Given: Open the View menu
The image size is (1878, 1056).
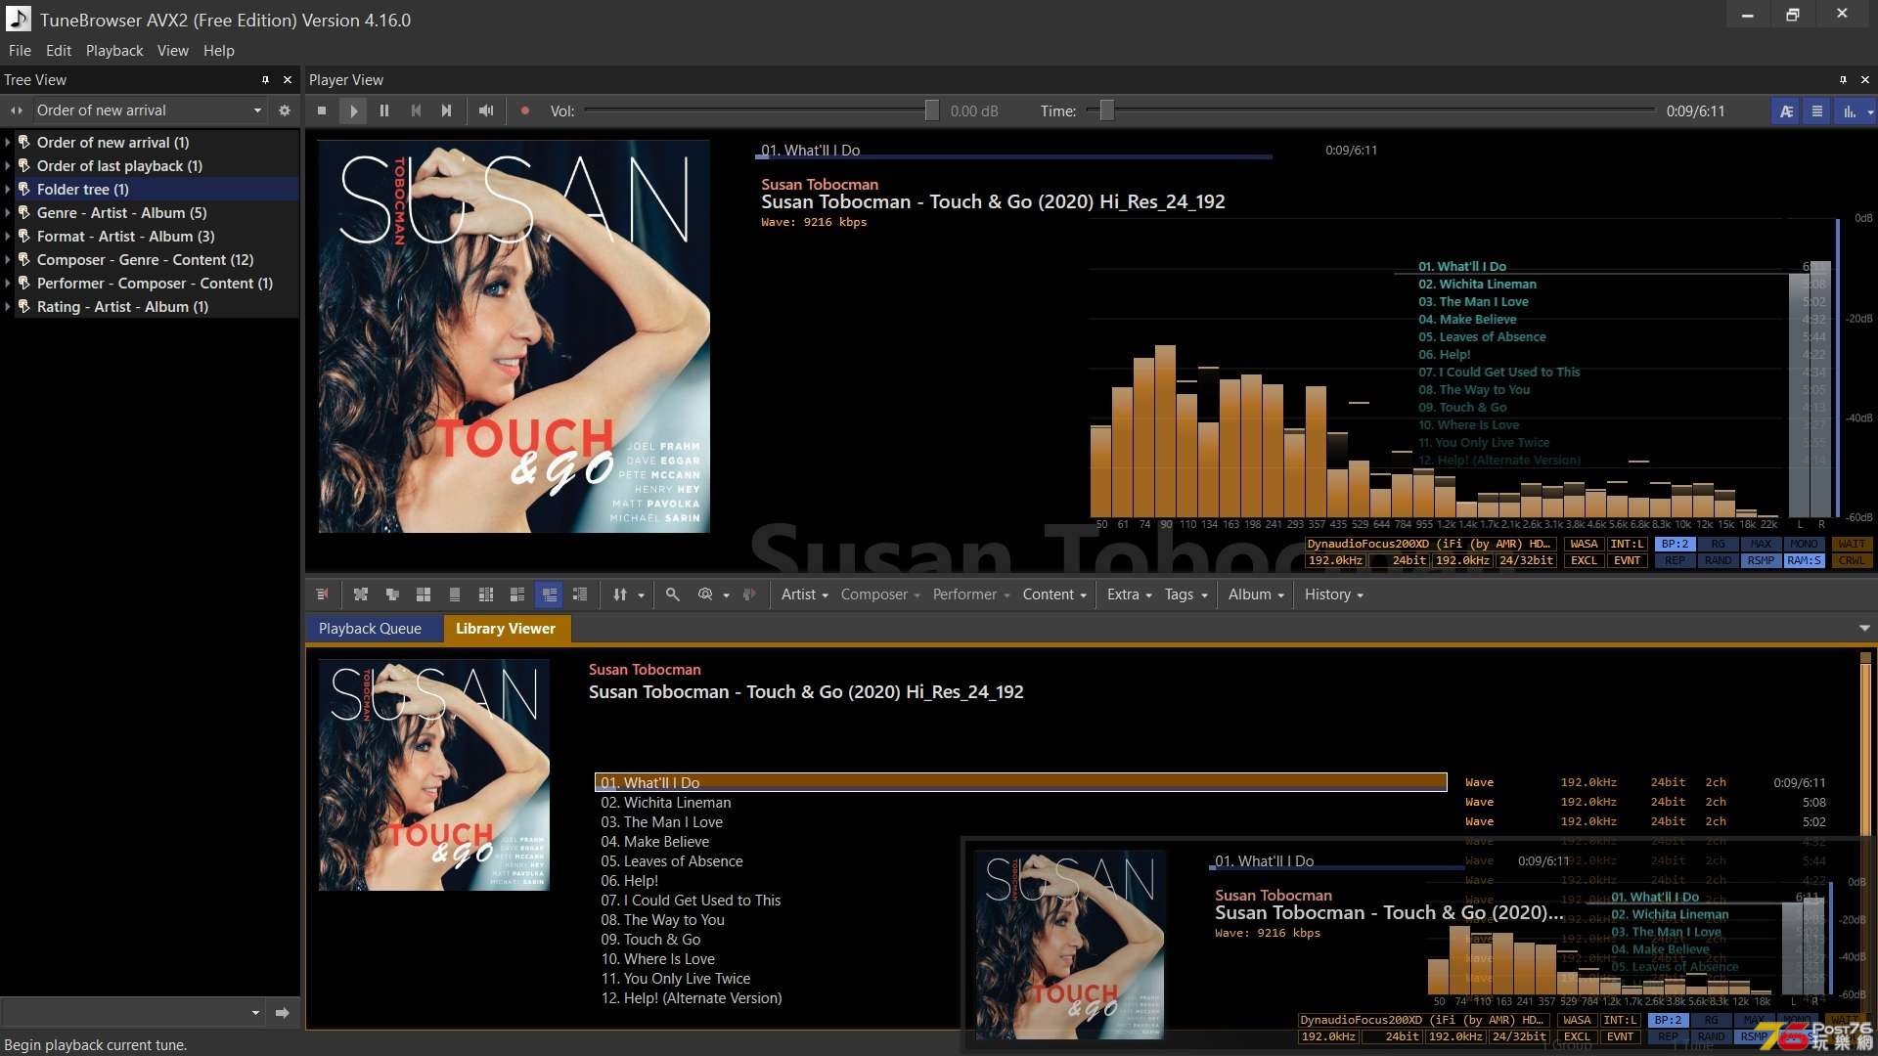Looking at the screenshot, I should click(173, 51).
